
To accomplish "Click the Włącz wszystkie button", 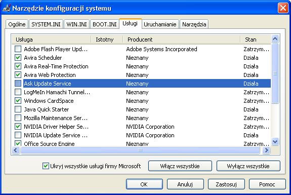I will point(180,166).
